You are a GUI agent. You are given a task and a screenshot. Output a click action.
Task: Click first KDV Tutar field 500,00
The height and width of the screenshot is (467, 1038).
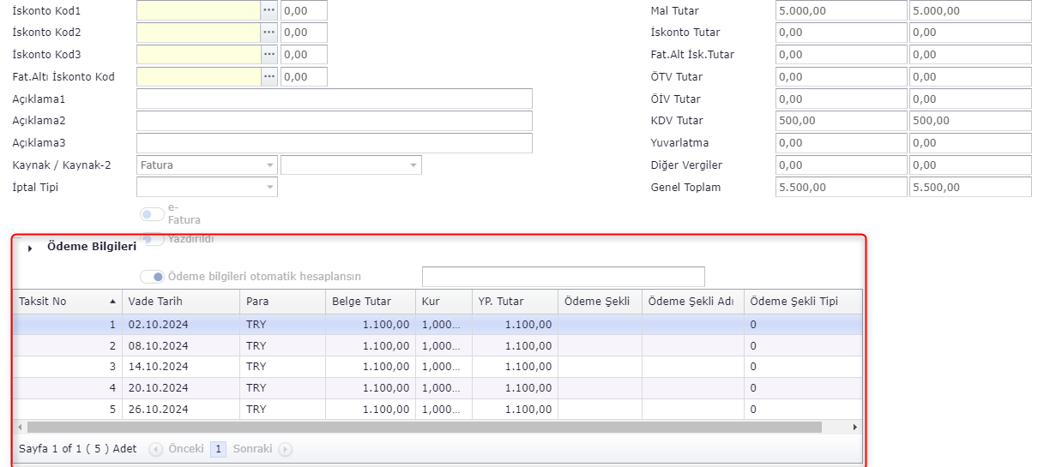point(841,121)
